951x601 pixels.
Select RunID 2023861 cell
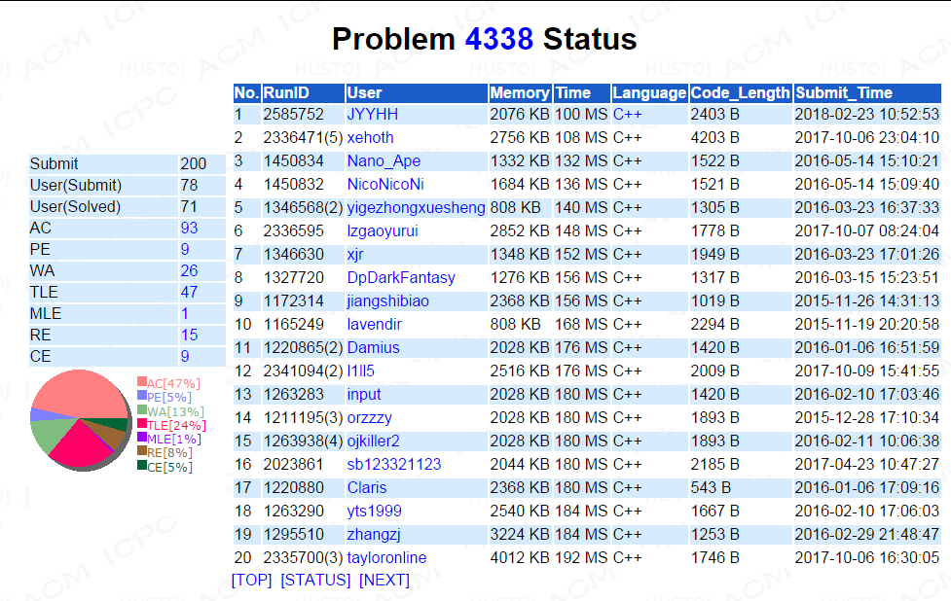[303, 464]
